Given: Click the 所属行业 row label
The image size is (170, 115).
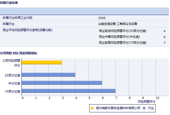Looking at the screenshot, I should 9,24.
